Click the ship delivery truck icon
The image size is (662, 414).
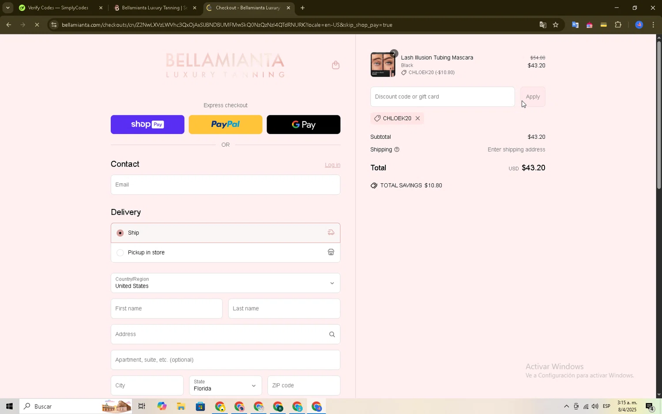point(331,233)
